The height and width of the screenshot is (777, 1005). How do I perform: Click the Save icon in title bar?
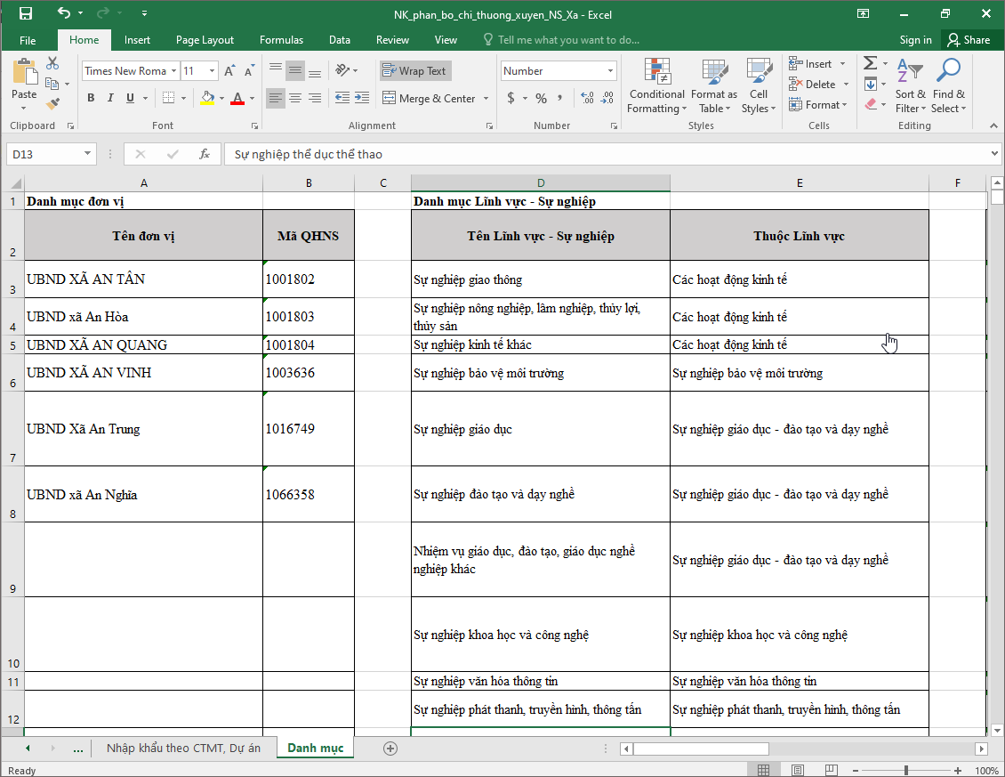tap(25, 13)
